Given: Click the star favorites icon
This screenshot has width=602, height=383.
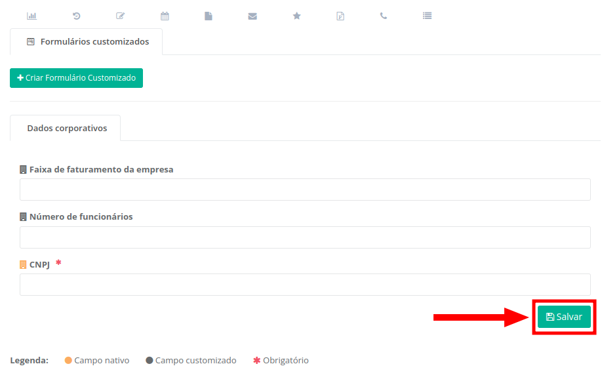Looking at the screenshot, I should click(x=296, y=16).
